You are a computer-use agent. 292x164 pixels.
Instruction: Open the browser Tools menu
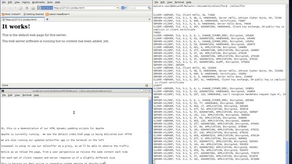(x=50, y=2)
